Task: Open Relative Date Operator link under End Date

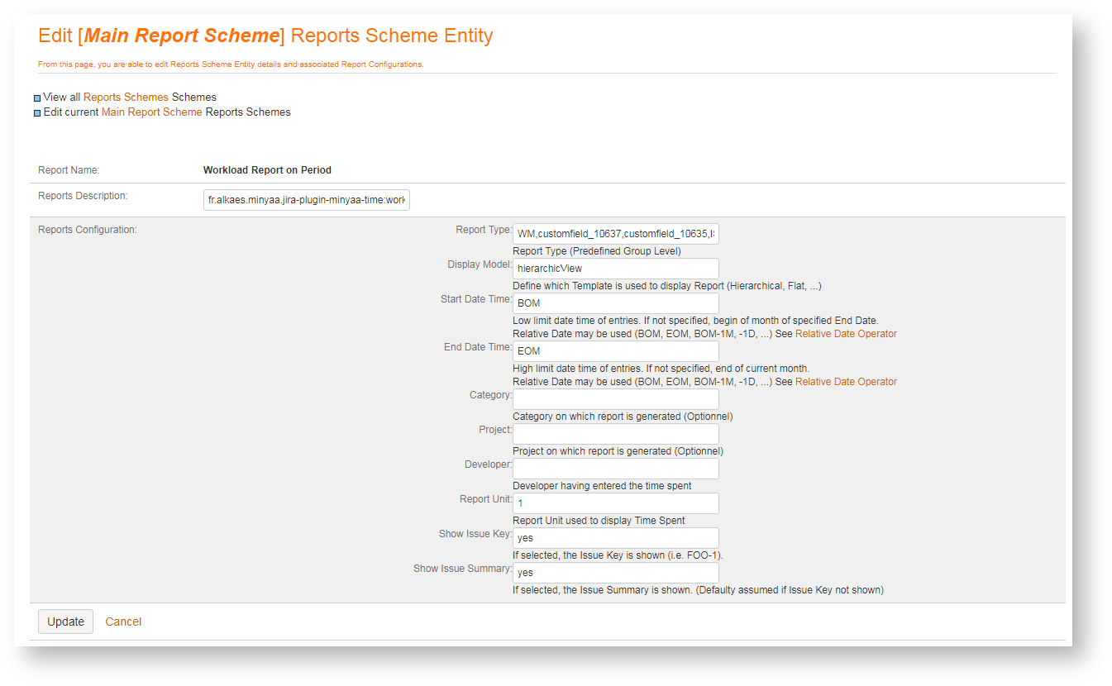Action: (x=846, y=382)
